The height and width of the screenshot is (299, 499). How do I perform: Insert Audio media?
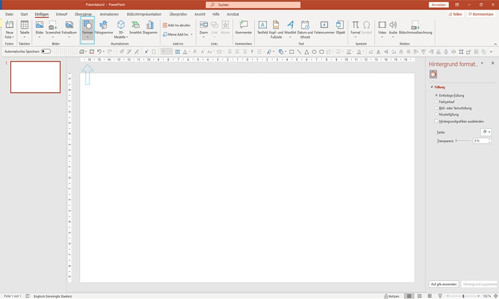pyautogui.click(x=393, y=29)
